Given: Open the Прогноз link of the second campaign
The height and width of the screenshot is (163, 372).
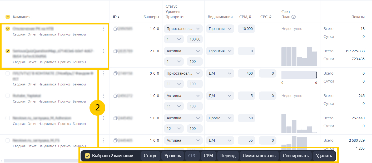Looking at the screenshot, I should [x=64, y=62].
